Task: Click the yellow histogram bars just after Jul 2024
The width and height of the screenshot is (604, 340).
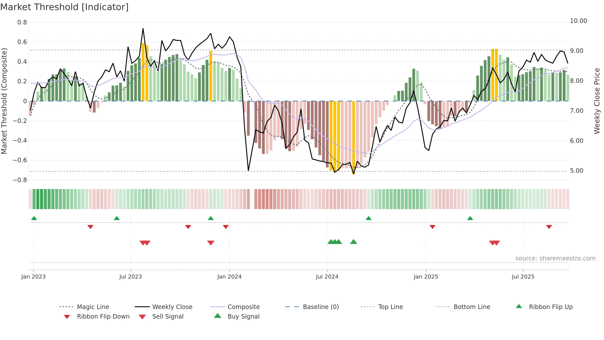Action: [335, 137]
